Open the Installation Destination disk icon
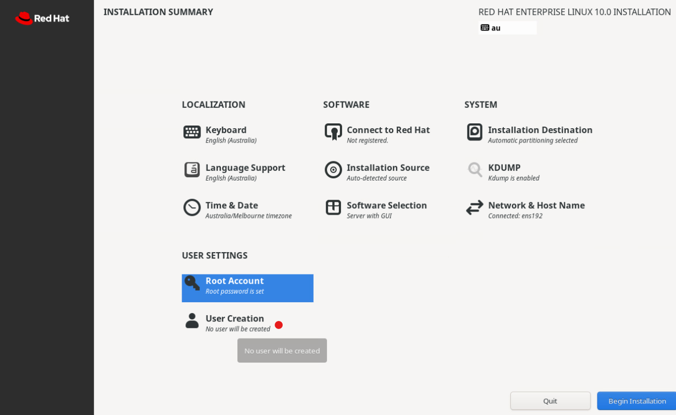Viewport: 676px width, 415px height. point(475,132)
